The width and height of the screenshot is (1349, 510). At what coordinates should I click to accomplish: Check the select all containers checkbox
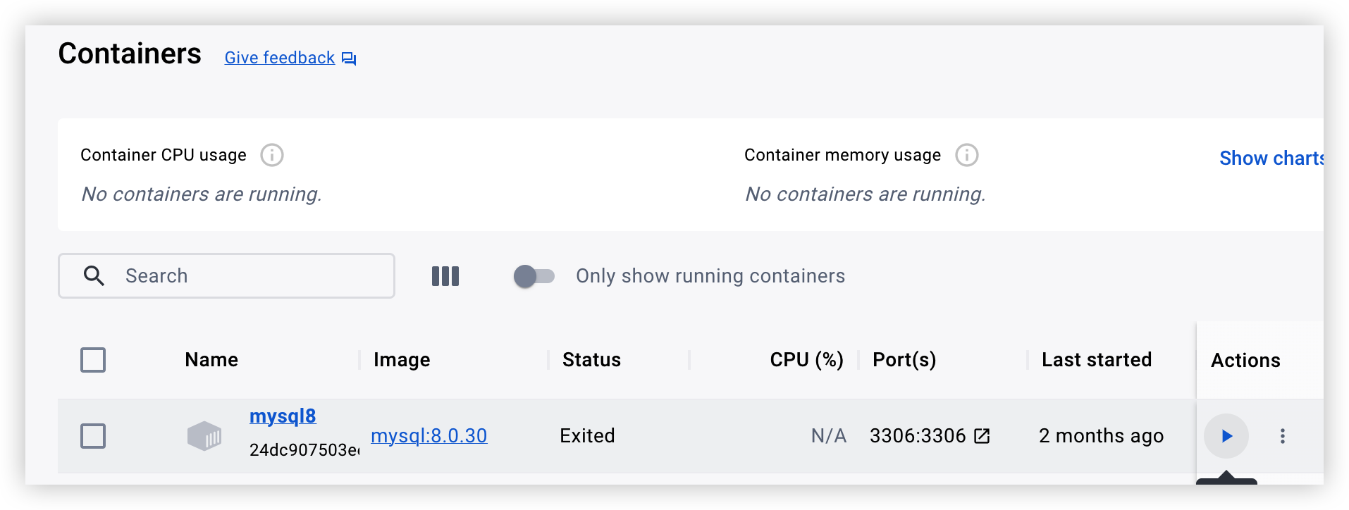[x=93, y=360]
